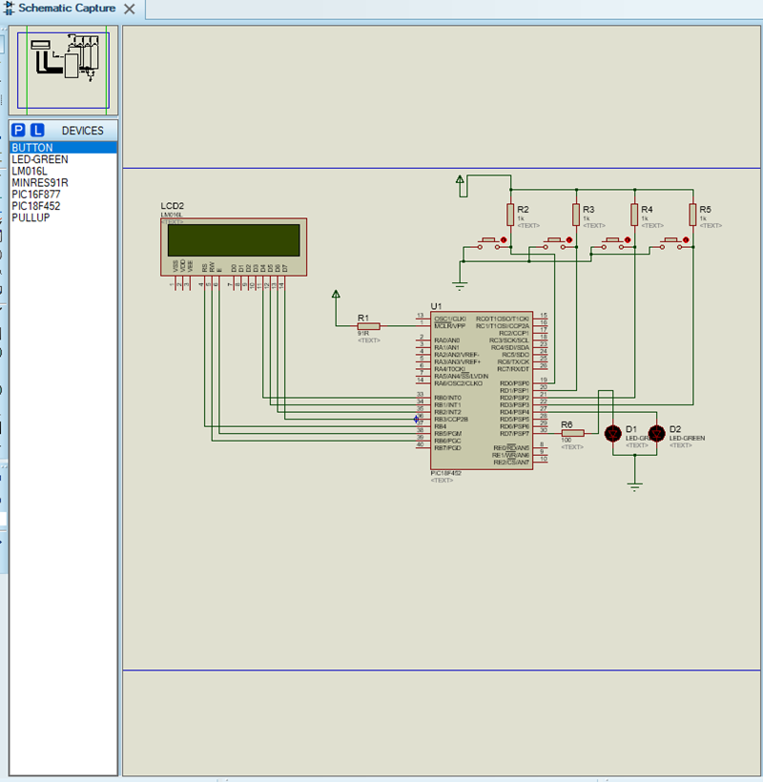Click the D1 green LED symbol

coord(613,433)
